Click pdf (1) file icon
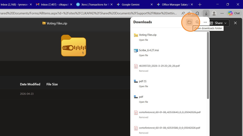 point(136,81)
